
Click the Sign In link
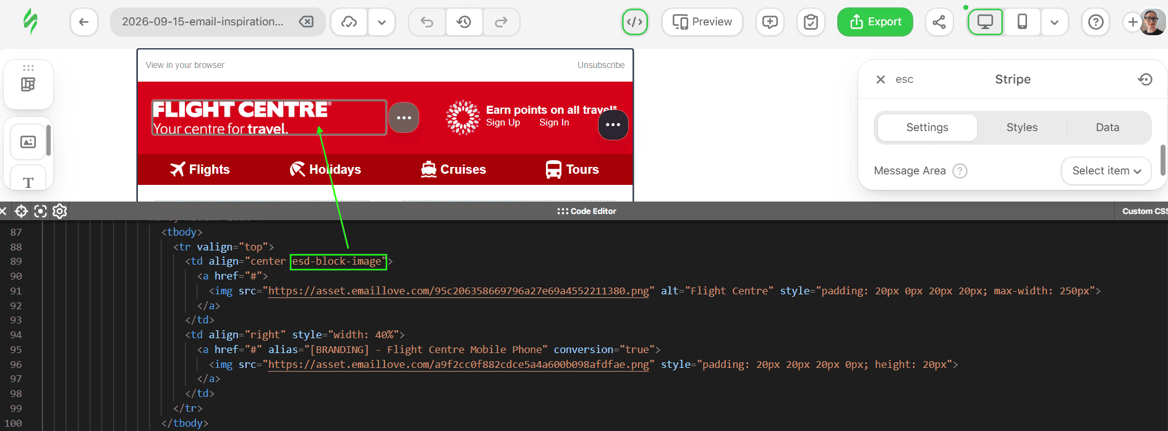[x=554, y=122]
